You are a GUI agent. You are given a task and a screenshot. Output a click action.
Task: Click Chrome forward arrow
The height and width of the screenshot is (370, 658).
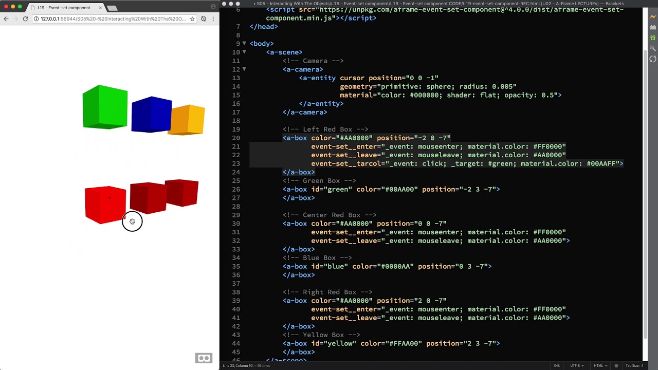[x=15, y=18]
